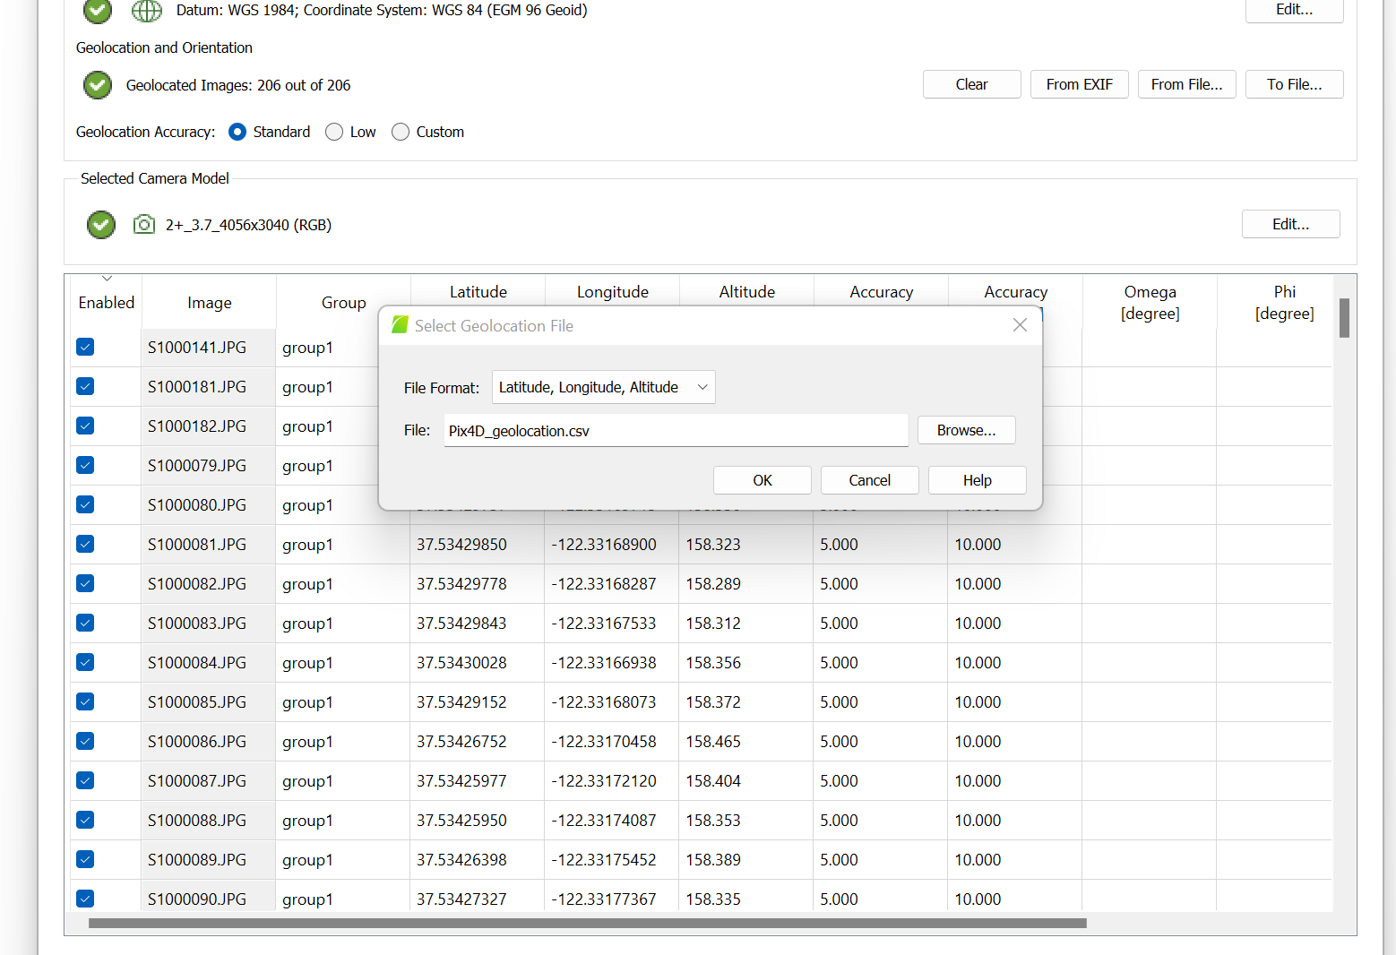Click the camera icon for selected camera model
The width and height of the screenshot is (1396, 955).
click(x=143, y=224)
